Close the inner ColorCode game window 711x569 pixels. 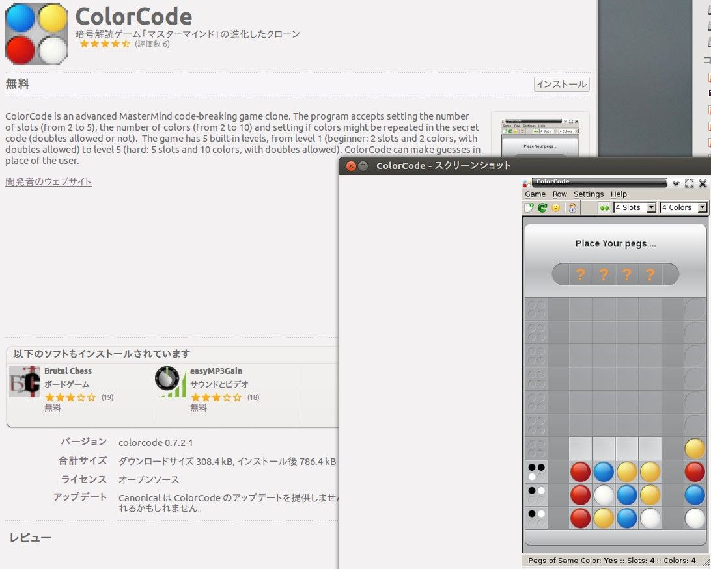coord(703,183)
